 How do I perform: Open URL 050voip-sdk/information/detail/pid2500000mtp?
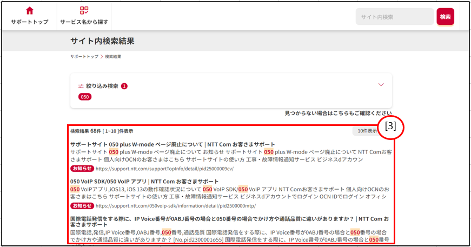click(x=176, y=206)
